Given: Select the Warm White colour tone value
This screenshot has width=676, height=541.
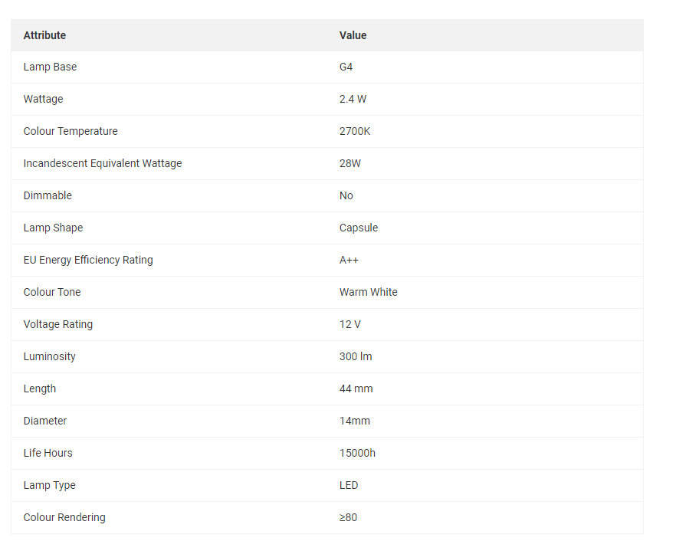Looking at the screenshot, I should (x=368, y=292).
